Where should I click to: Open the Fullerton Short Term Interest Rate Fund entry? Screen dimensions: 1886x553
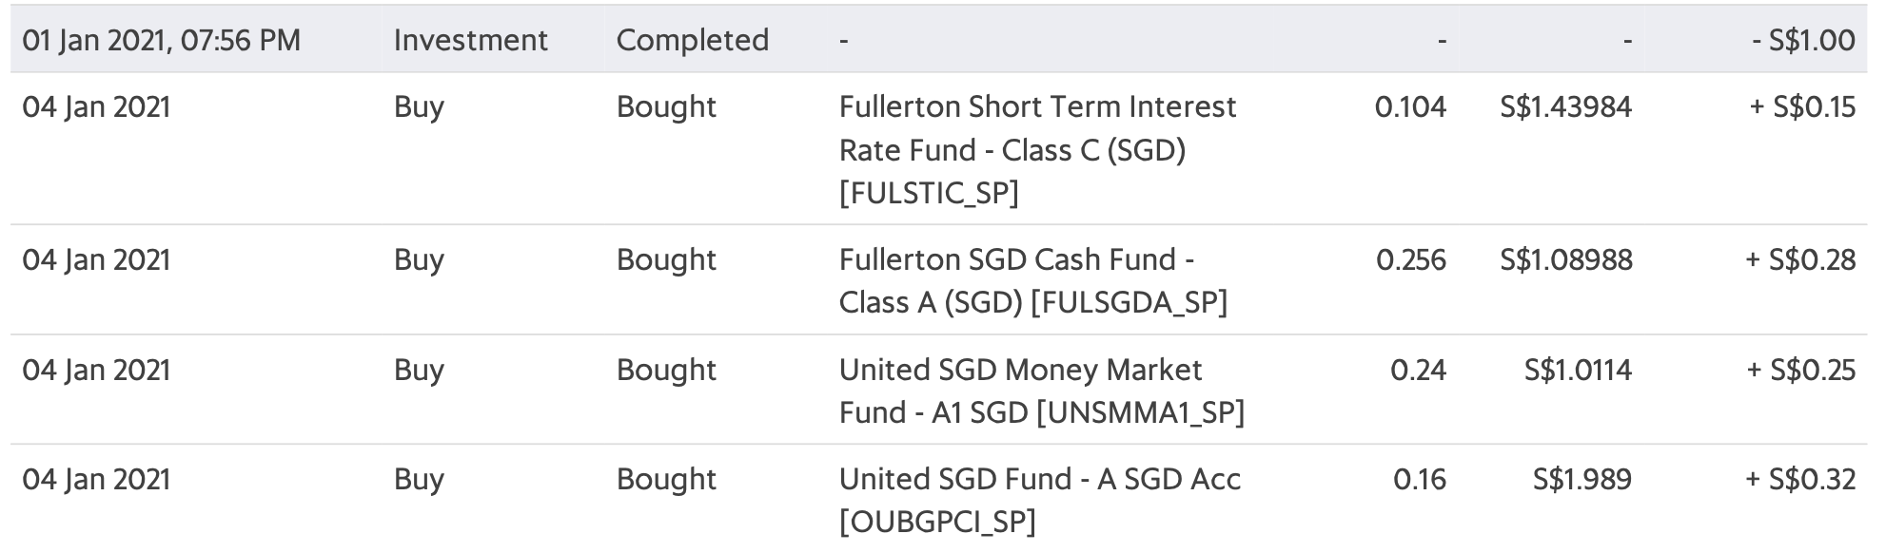click(x=1037, y=149)
